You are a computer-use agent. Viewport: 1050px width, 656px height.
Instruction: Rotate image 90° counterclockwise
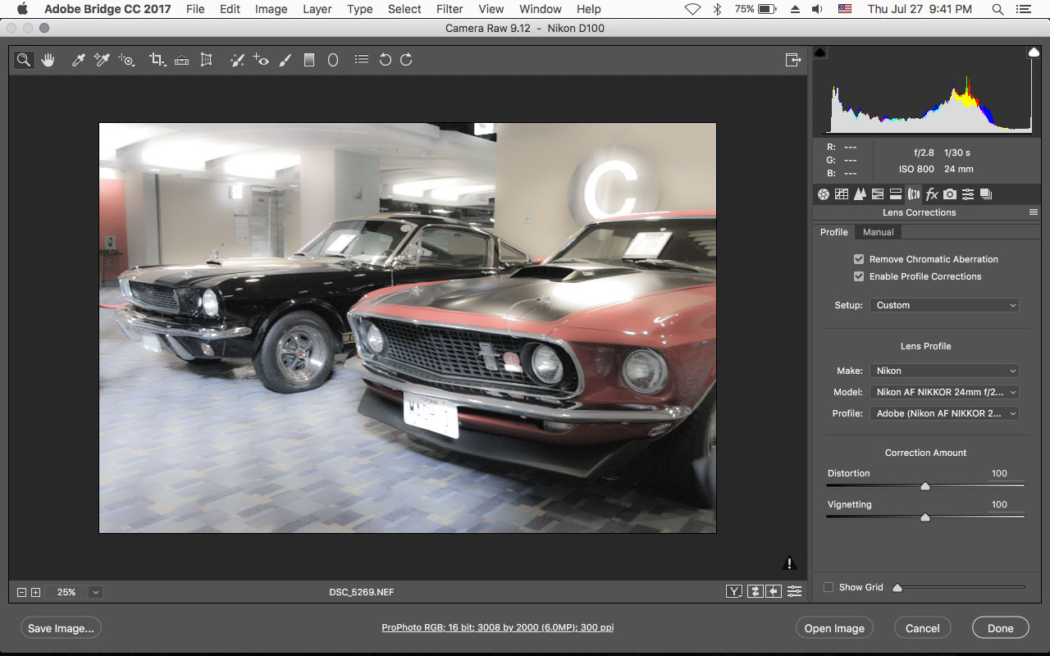tap(385, 60)
